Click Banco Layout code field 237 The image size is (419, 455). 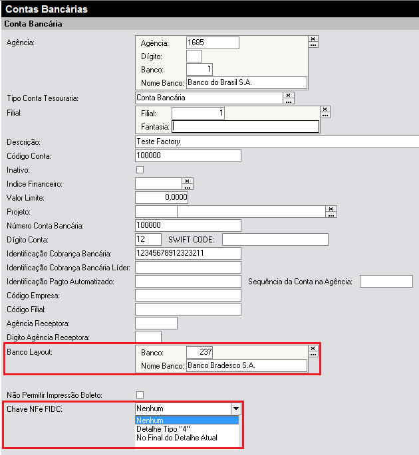200,352
